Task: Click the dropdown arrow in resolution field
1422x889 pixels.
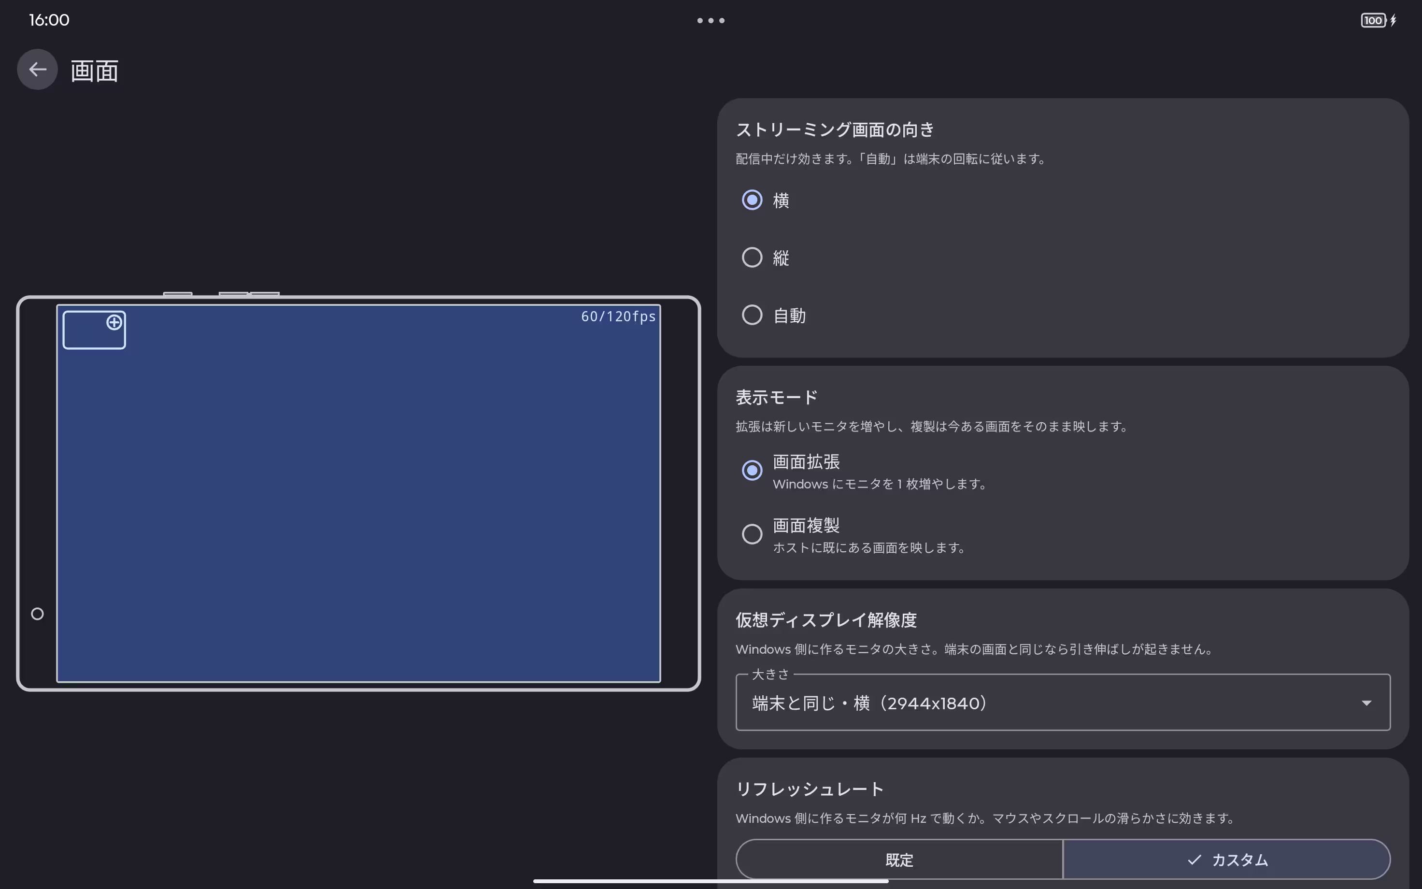Action: (x=1366, y=703)
